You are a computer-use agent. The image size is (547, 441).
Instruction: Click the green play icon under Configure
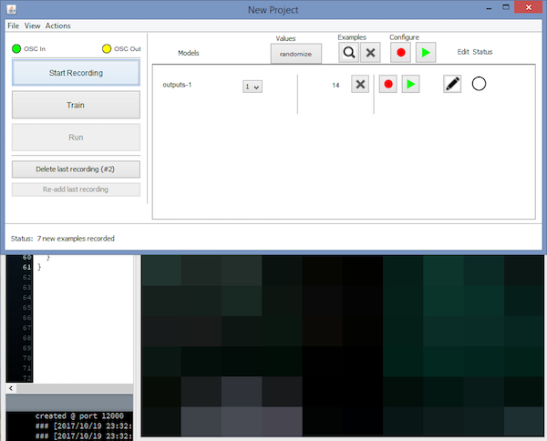(424, 53)
